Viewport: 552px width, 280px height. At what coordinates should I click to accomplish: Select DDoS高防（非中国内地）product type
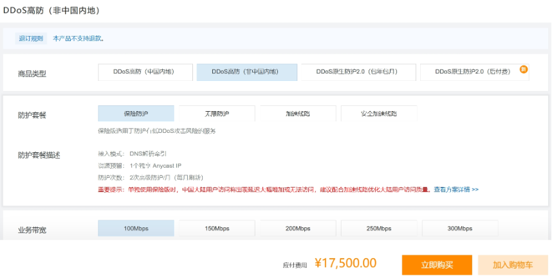247,72
